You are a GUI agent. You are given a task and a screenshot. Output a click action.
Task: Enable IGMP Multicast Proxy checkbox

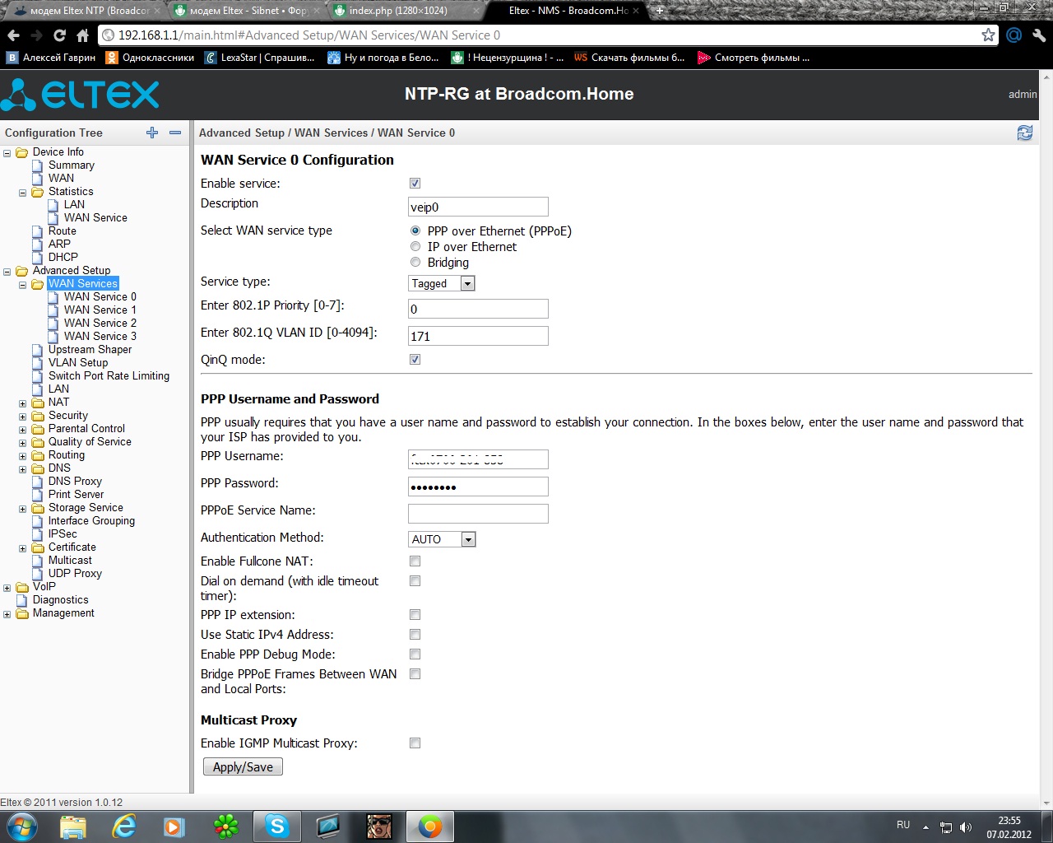point(415,743)
